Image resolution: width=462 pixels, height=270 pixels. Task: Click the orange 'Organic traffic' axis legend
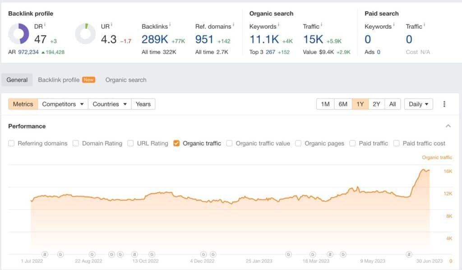pyautogui.click(x=437, y=157)
